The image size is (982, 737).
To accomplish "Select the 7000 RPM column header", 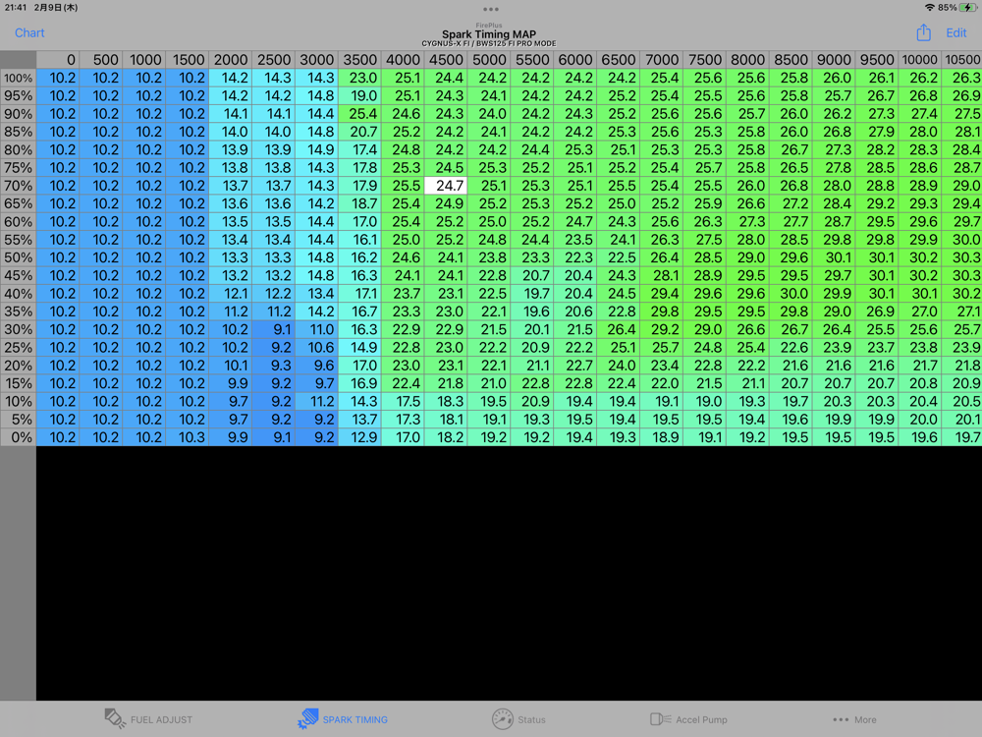I will (661, 60).
